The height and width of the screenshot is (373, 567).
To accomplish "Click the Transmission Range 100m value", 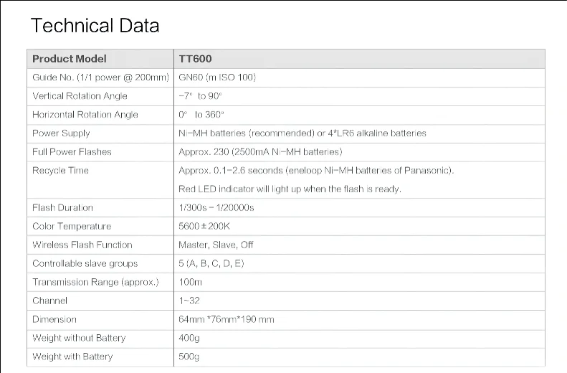I will [x=190, y=282].
